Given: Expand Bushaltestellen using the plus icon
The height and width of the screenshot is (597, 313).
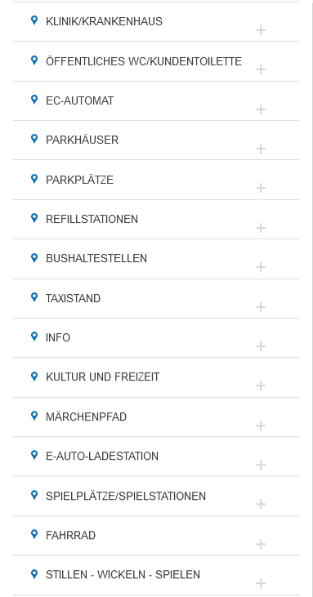Looking at the screenshot, I should (261, 267).
